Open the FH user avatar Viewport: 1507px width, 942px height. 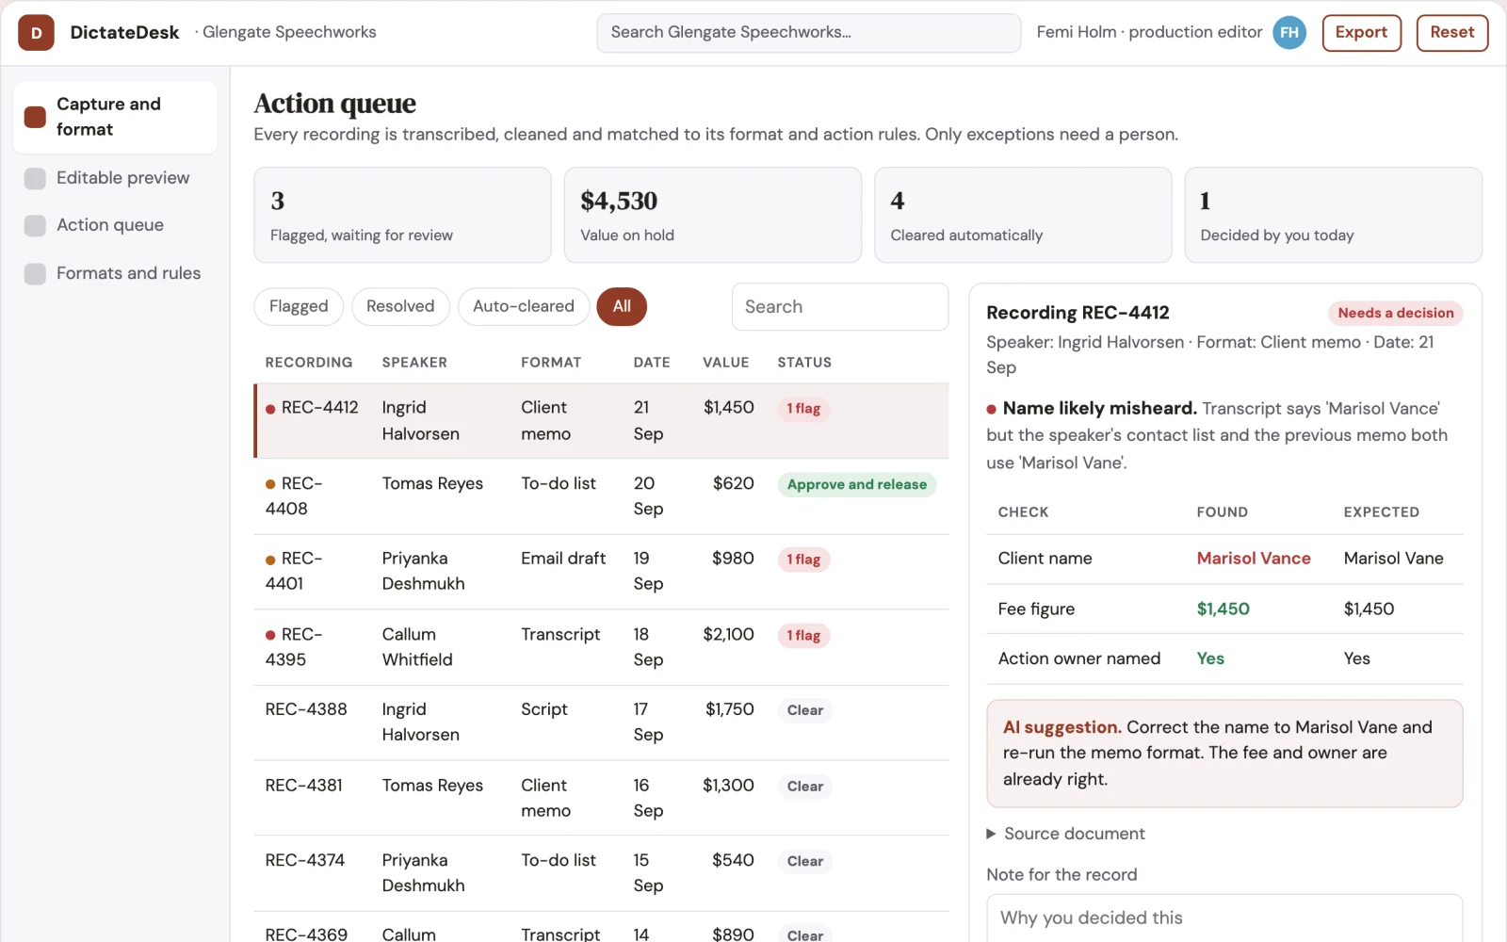pos(1289,33)
